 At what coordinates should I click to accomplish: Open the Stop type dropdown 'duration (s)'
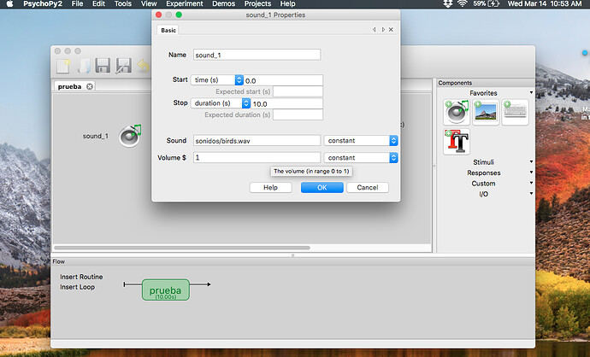click(x=221, y=103)
